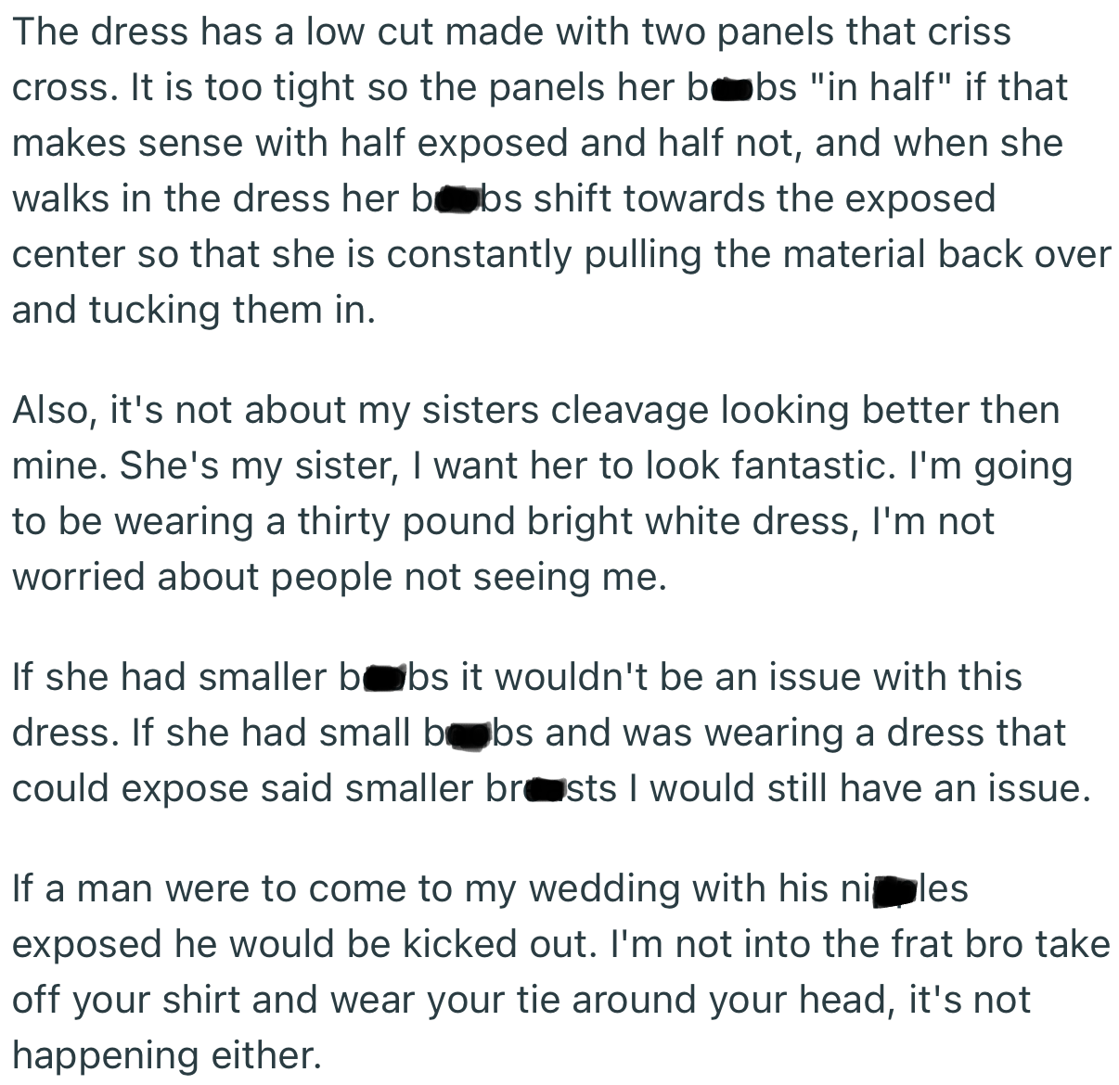The height and width of the screenshot is (1085, 1119).
Task: Click the quoted phrase "in half"
Action: coord(881,87)
